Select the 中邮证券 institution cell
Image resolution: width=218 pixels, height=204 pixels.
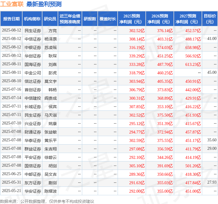tap(33, 174)
